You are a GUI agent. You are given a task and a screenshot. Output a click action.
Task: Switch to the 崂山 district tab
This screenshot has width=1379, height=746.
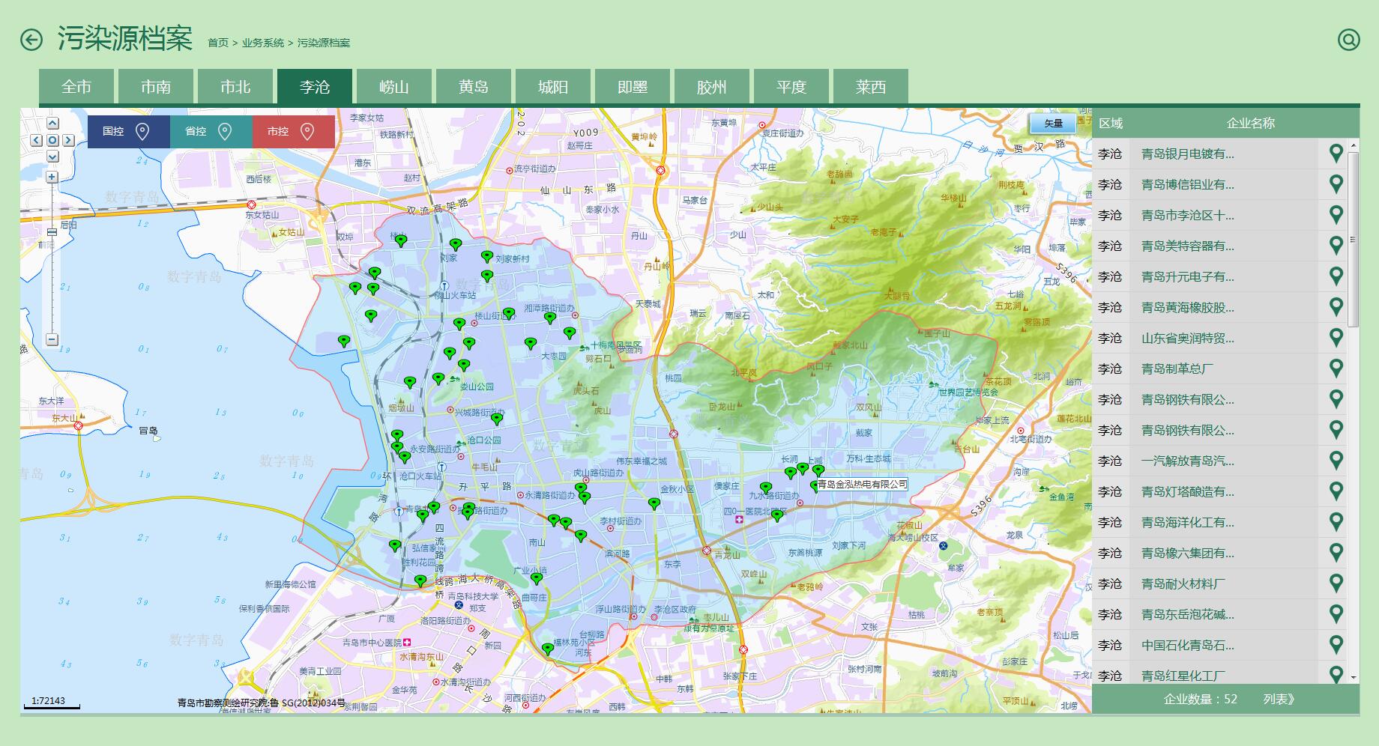tap(394, 87)
